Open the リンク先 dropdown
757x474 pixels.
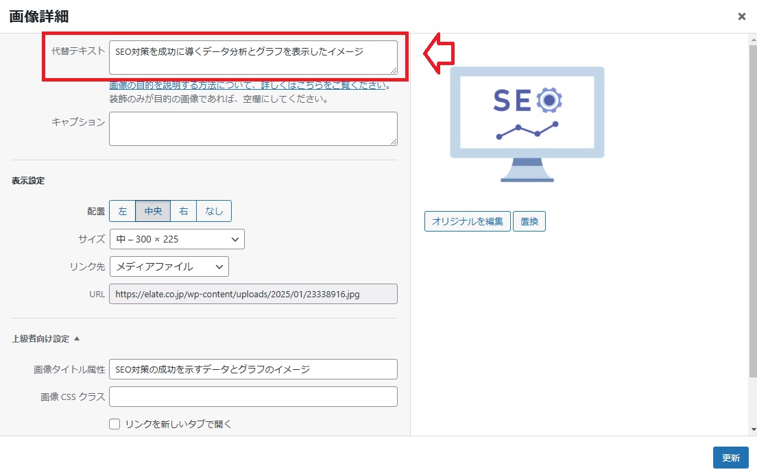pyautogui.click(x=169, y=266)
